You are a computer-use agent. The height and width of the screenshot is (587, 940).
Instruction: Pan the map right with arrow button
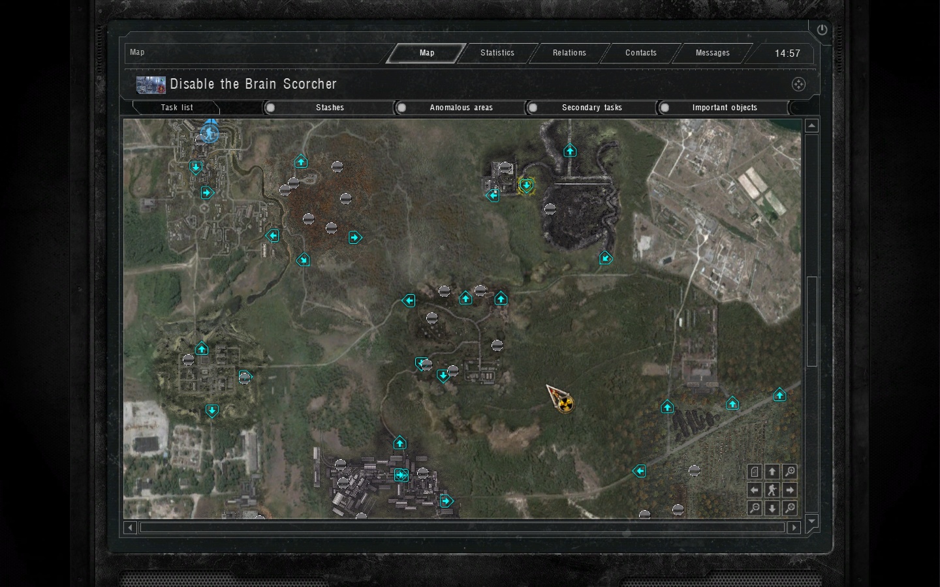(x=790, y=490)
